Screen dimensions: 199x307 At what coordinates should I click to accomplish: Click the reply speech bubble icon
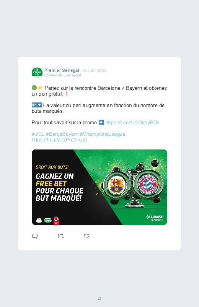35,236
